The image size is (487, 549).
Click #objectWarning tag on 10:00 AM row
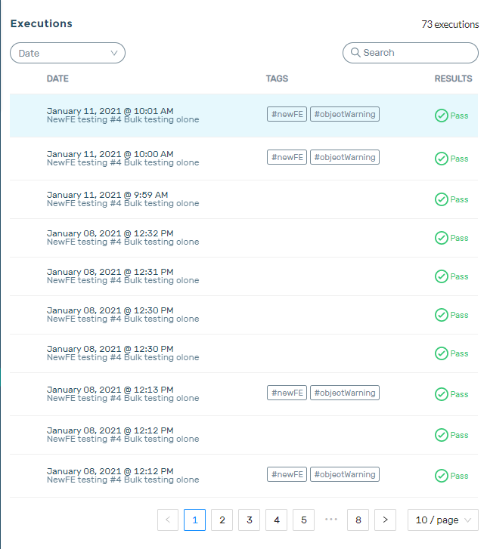click(x=344, y=157)
